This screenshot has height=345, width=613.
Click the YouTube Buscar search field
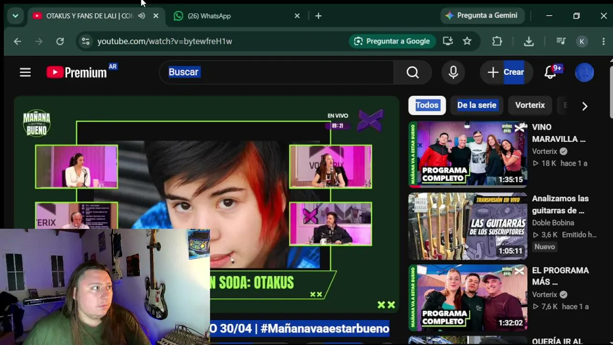pyautogui.click(x=276, y=72)
